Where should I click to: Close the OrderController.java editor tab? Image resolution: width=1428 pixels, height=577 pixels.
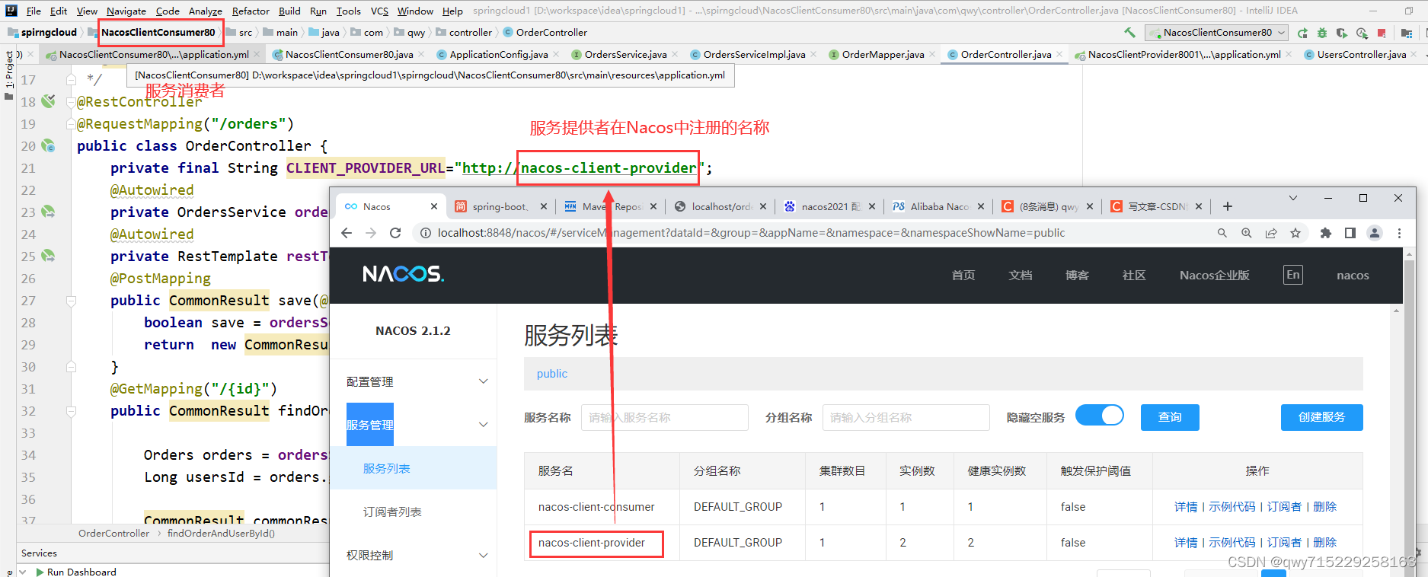pos(1059,55)
